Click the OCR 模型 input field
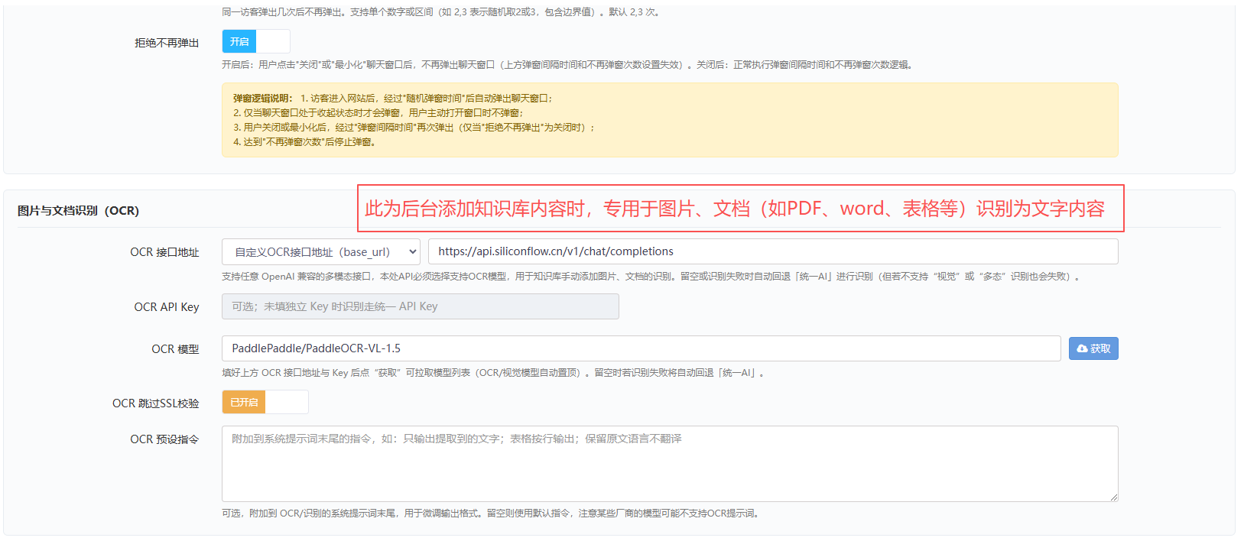This screenshot has width=1244, height=541. 641,348
